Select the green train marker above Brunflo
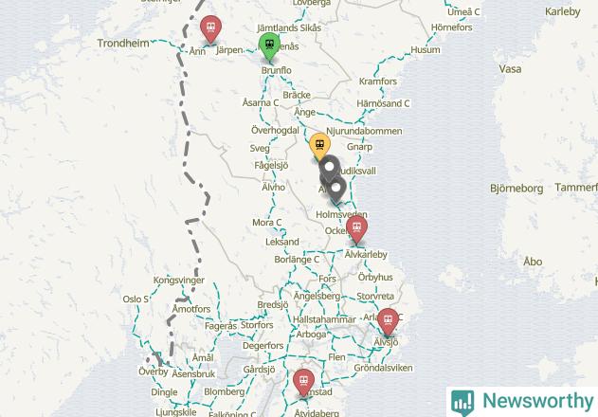598x417 pixels. 270,46
